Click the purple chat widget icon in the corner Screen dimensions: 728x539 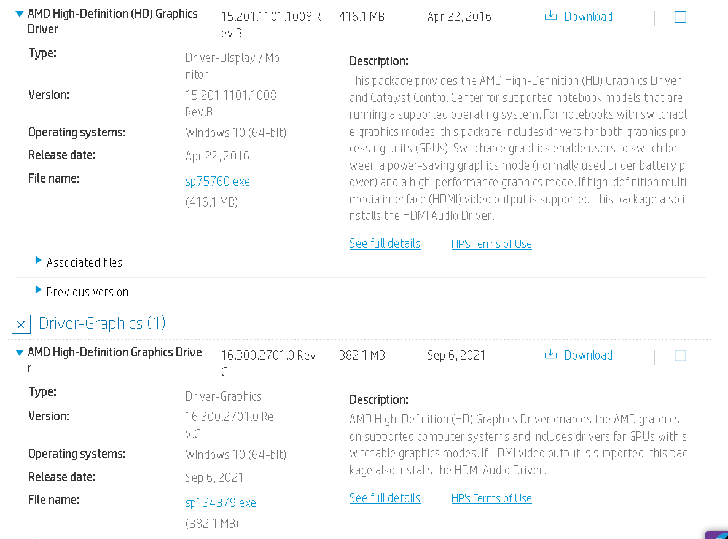(718, 534)
